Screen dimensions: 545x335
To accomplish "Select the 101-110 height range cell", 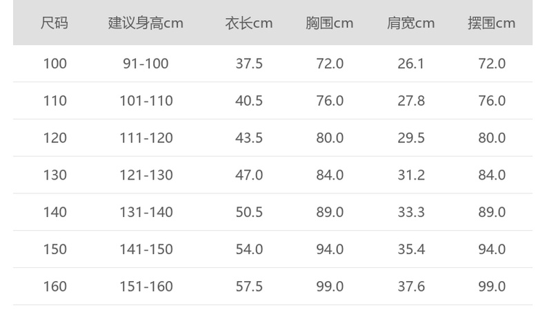I will pos(146,101).
